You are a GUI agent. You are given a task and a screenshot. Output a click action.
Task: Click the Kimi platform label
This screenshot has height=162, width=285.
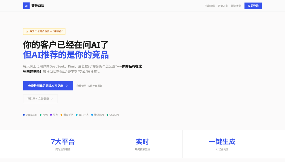tap(45, 115)
